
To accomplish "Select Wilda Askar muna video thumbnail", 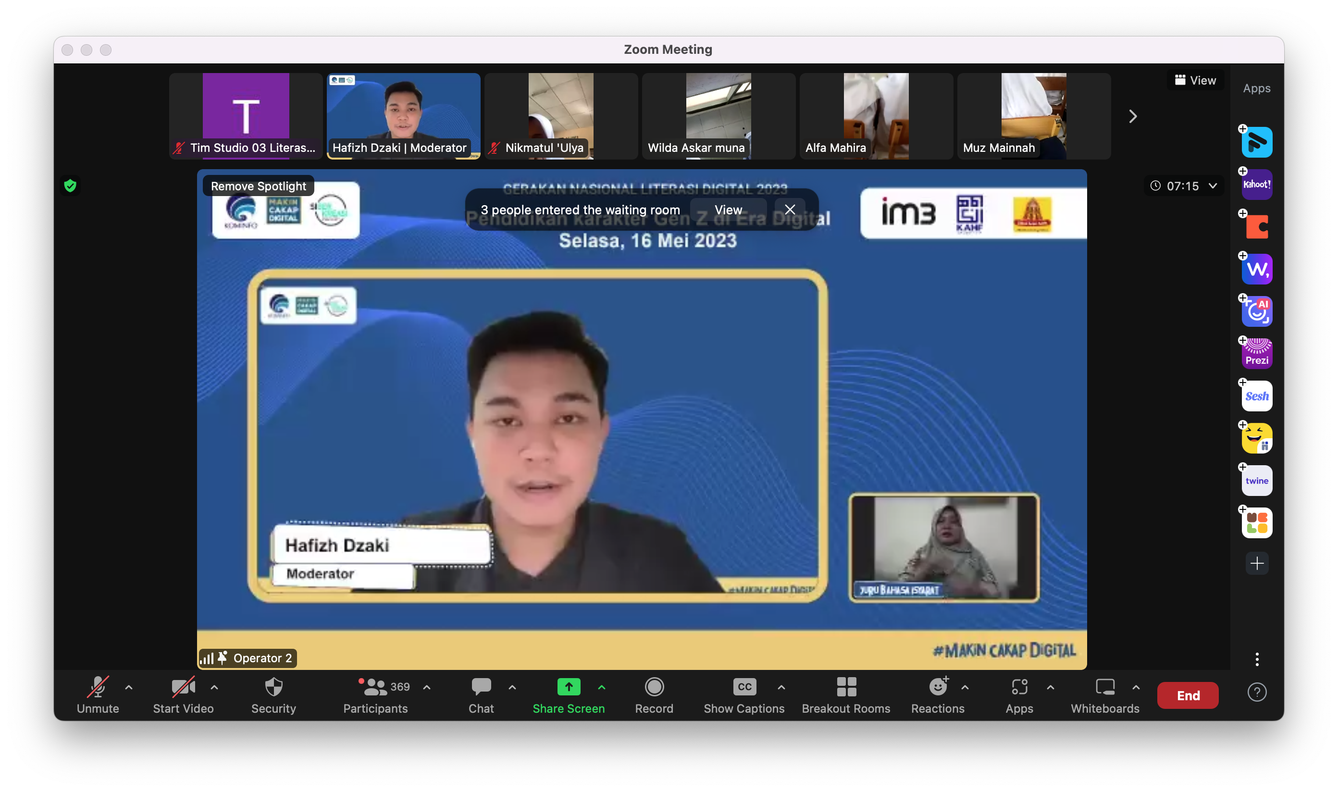I will tap(719, 116).
